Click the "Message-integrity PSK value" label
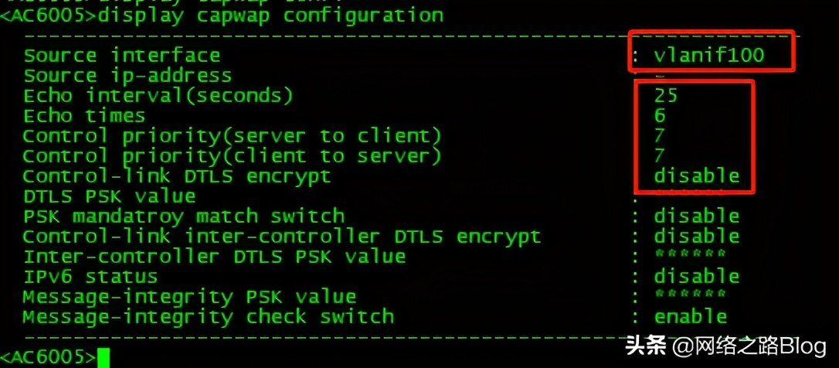839x368 pixels. [x=189, y=297]
